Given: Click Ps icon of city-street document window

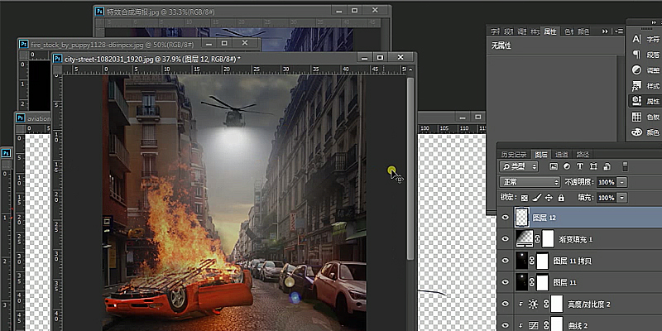Looking at the screenshot, I should point(57,58).
